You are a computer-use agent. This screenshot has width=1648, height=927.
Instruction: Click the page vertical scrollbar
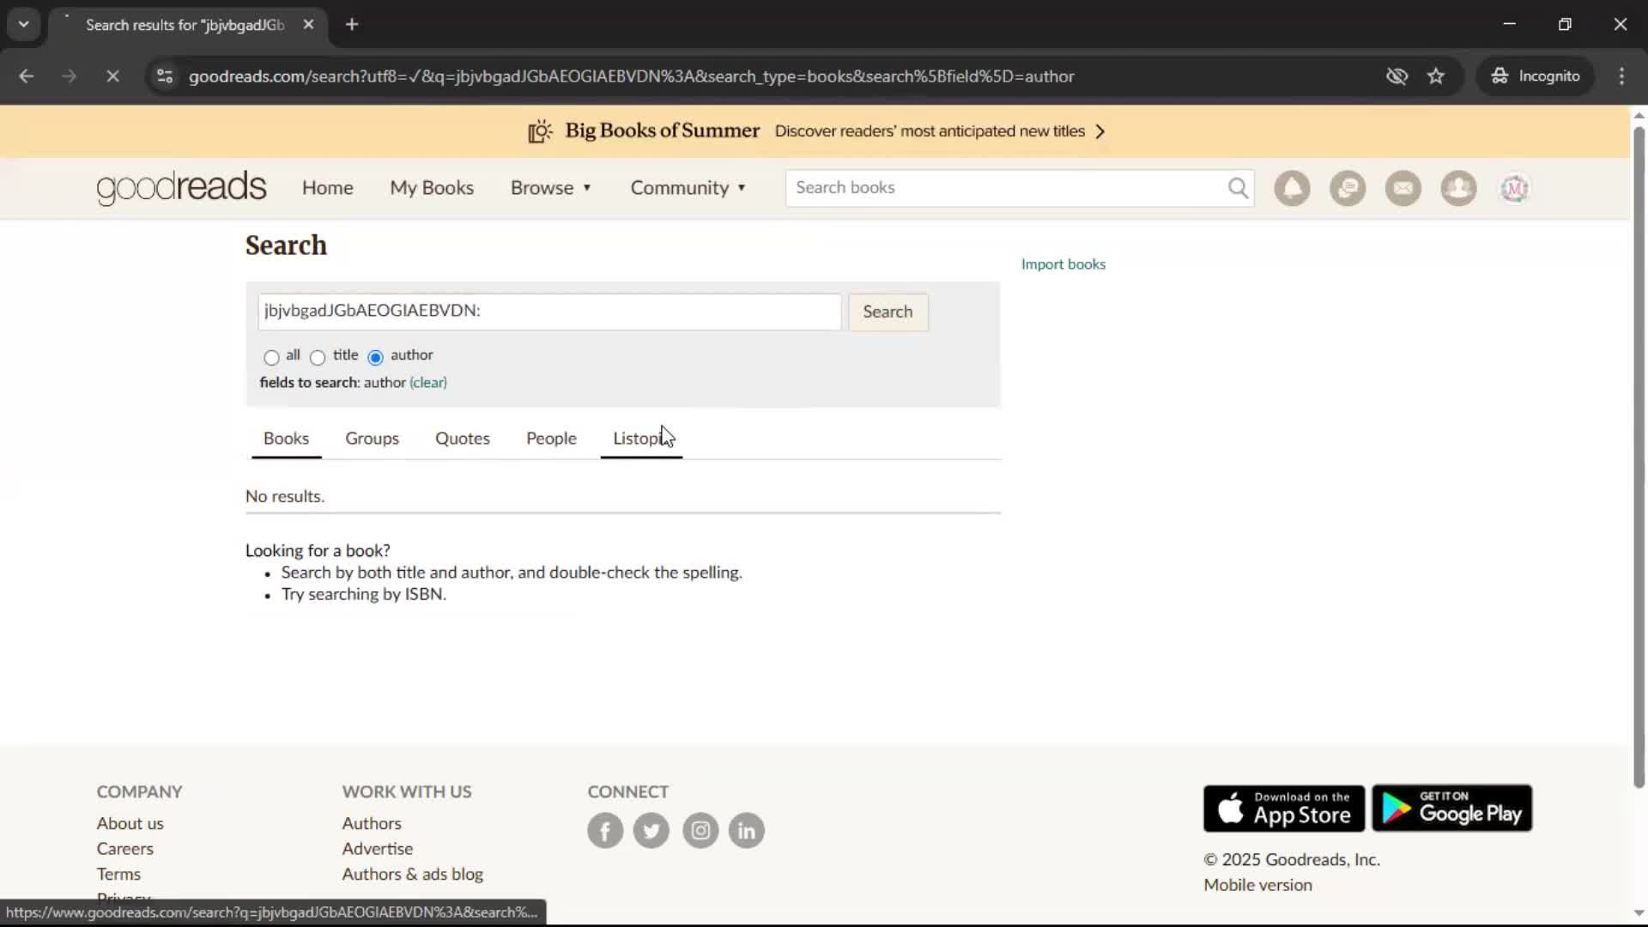1639,456
